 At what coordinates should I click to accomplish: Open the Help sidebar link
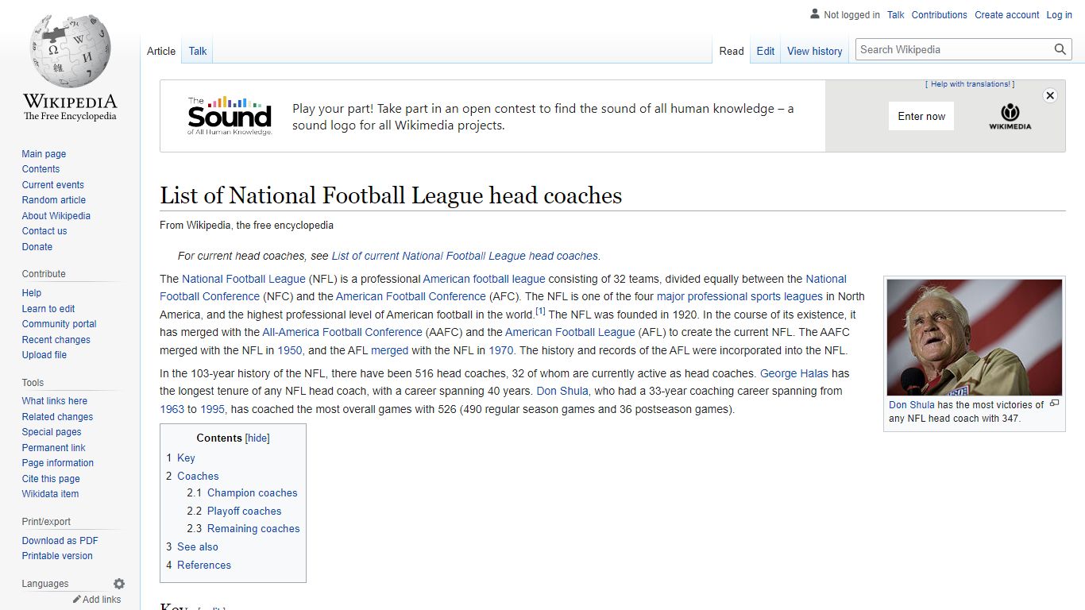pos(32,293)
